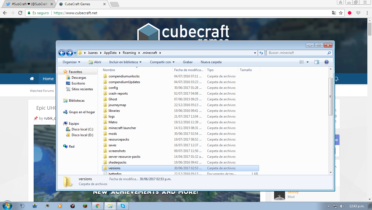Open the Minecraft grass block taskbar icon
The height and width of the screenshot is (210, 372).
pyautogui.click(x=85, y=206)
